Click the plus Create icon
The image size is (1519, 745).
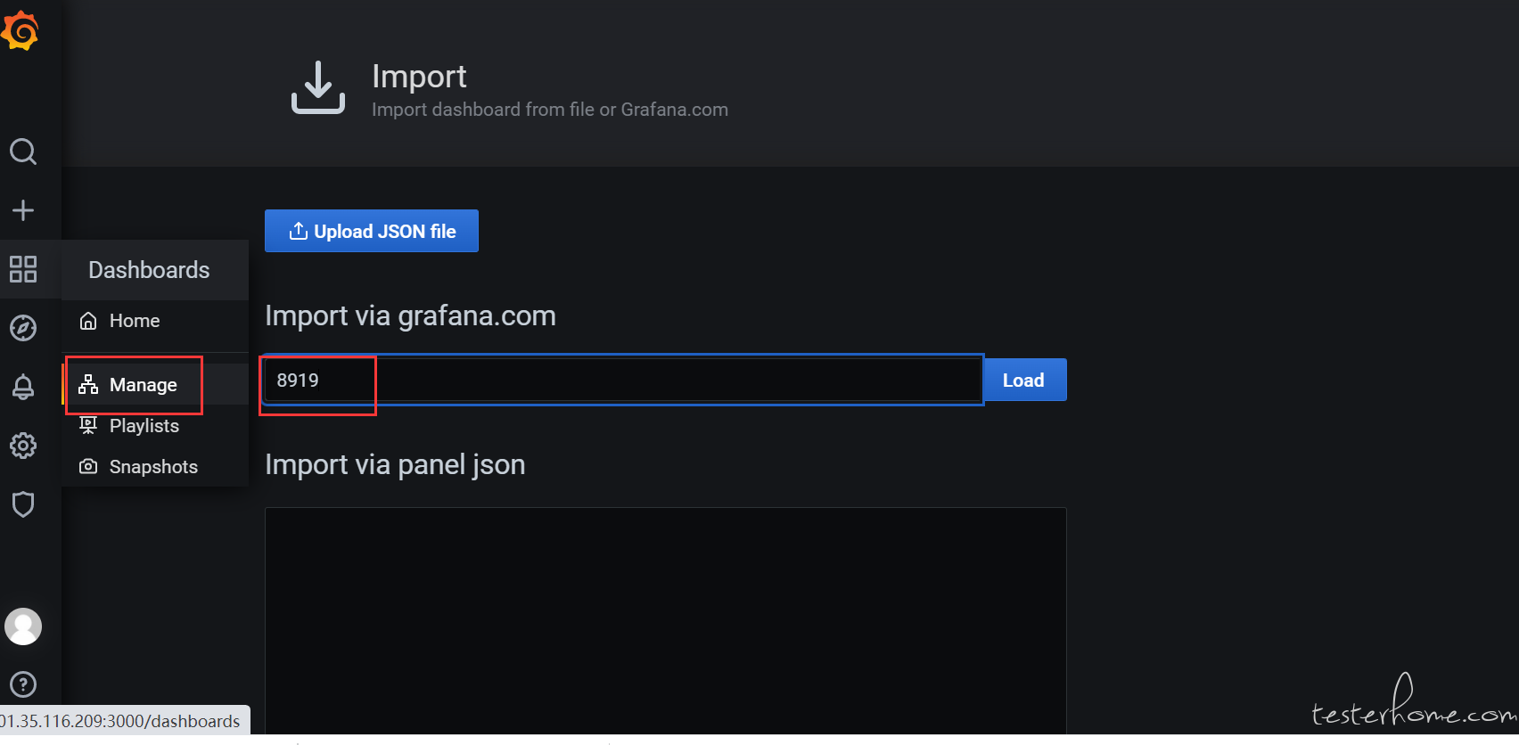pyautogui.click(x=23, y=210)
